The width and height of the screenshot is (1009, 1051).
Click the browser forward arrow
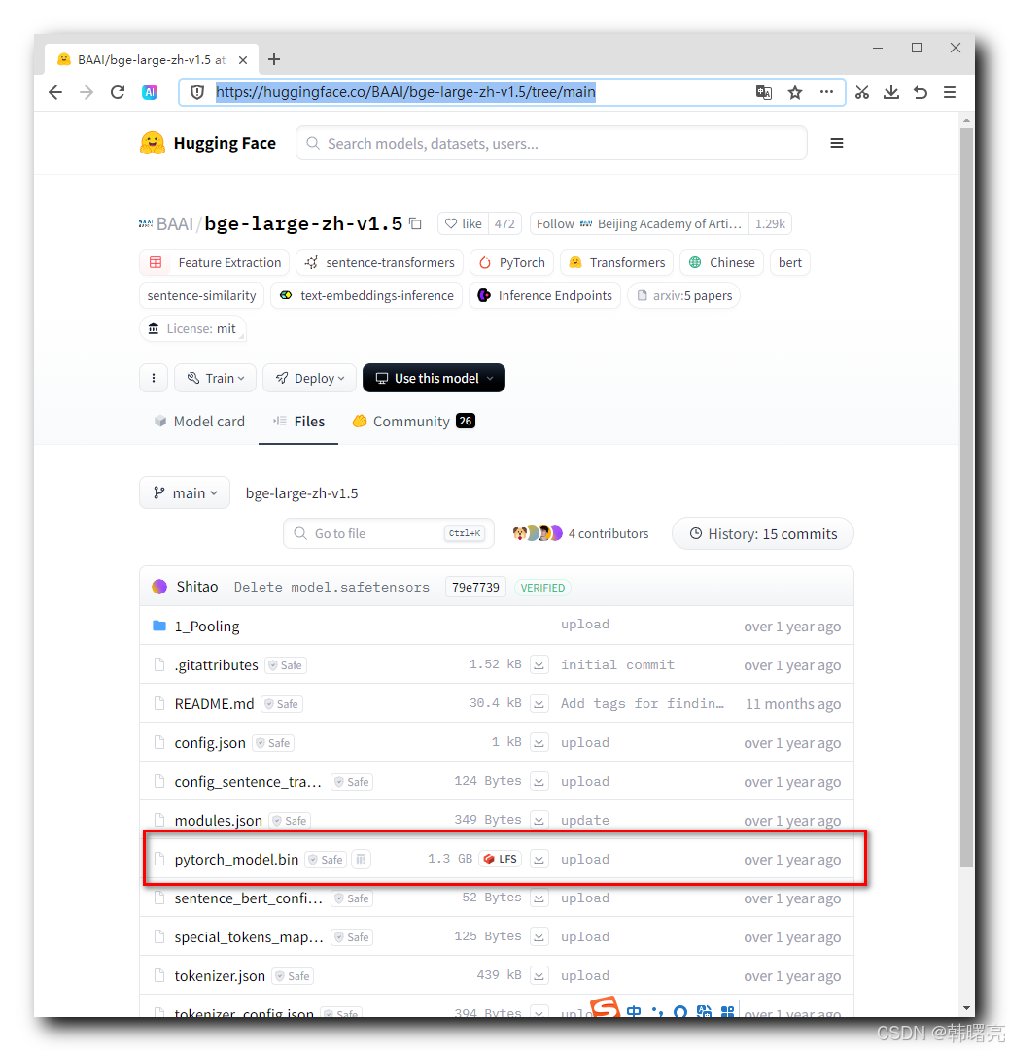pos(87,92)
